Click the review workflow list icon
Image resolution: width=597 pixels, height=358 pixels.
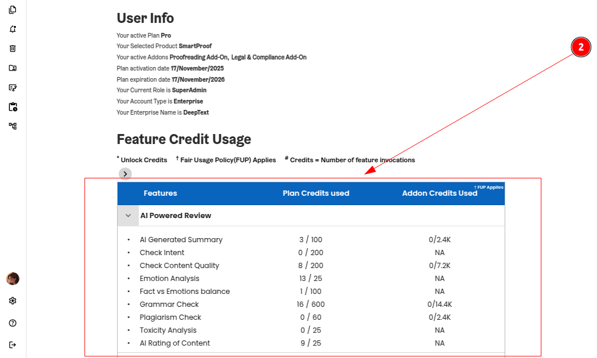[13, 88]
